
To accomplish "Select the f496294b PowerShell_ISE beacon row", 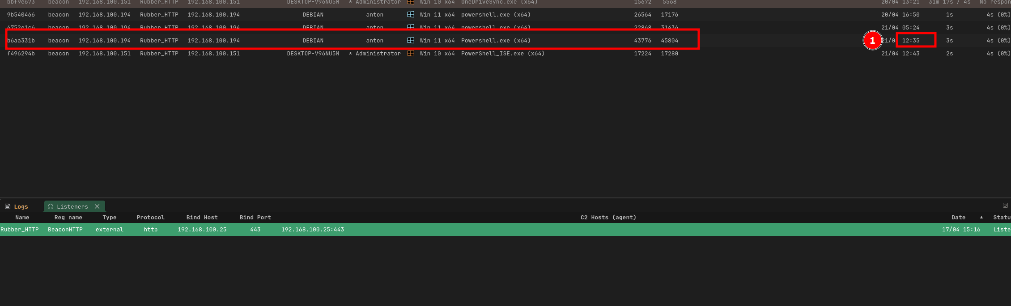I will click(x=502, y=54).
